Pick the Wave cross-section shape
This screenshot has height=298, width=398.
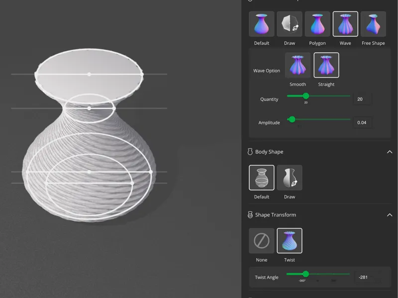[x=345, y=24]
